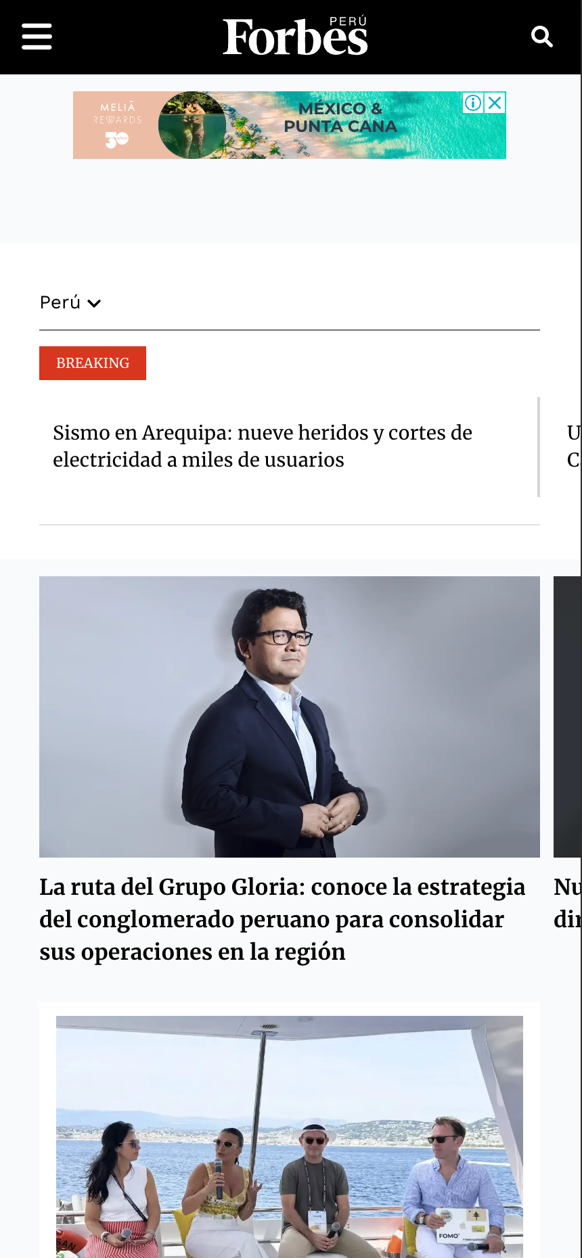Close the Meliá ad banner
The height and width of the screenshot is (1258, 582).
tap(495, 103)
